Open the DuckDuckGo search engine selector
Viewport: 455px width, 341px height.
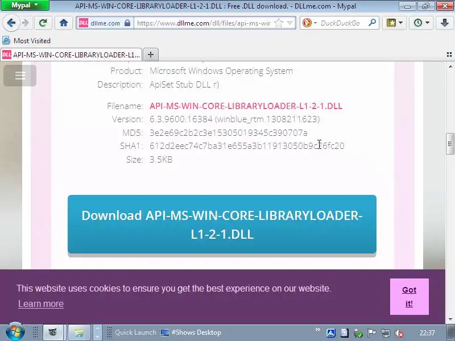309,23
